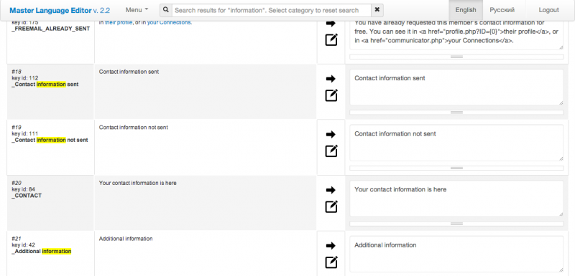Click edit icon for _CONTACT row
The width and height of the screenshot is (575, 276).
(331, 206)
